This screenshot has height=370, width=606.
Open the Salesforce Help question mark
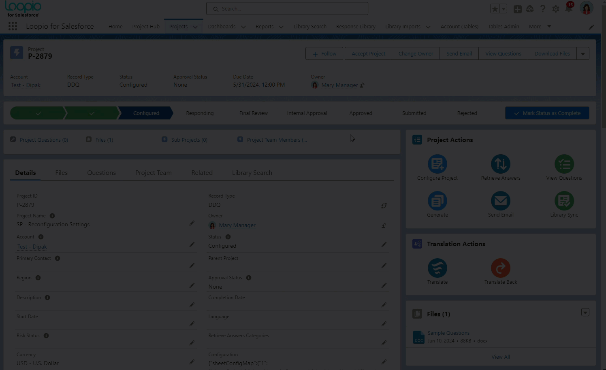(x=543, y=9)
